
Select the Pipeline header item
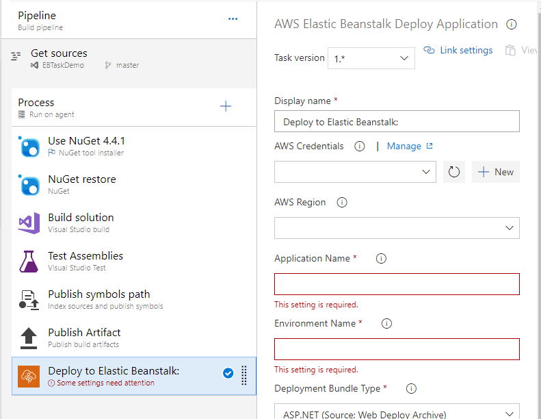click(x=129, y=20)
